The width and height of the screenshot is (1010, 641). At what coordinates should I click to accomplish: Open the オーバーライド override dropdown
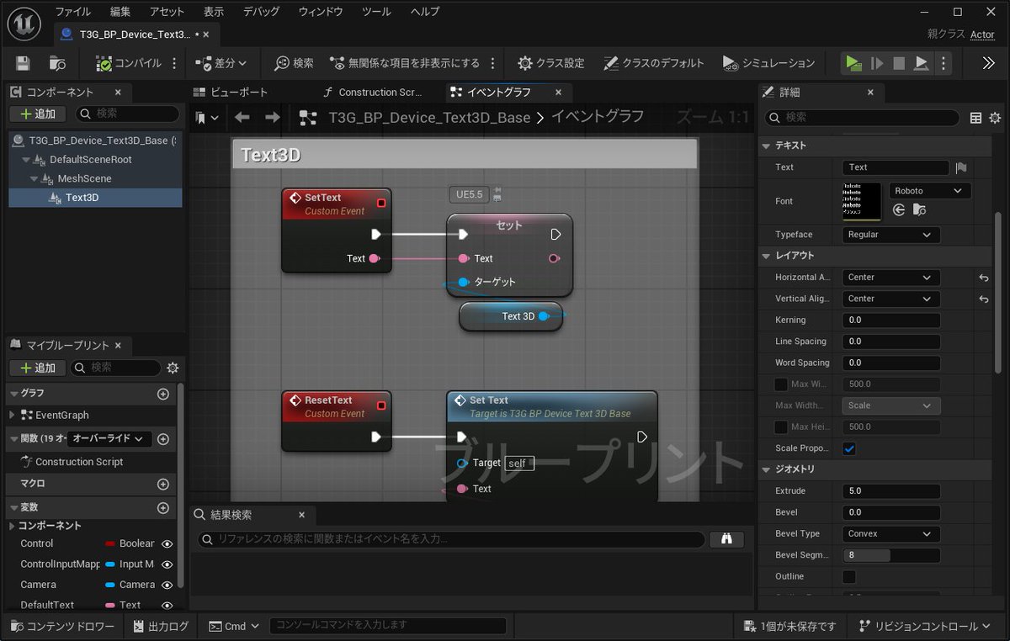tap(109, 438)
